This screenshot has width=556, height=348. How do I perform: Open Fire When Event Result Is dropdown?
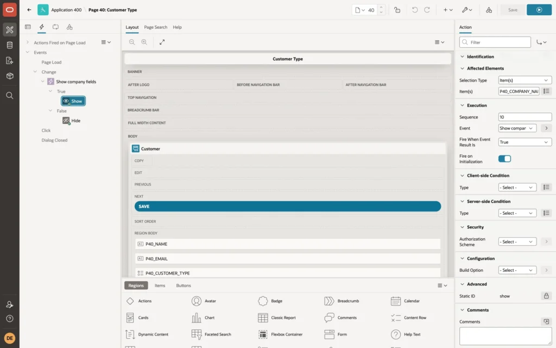pyautogui.click(x=525, y=142)
